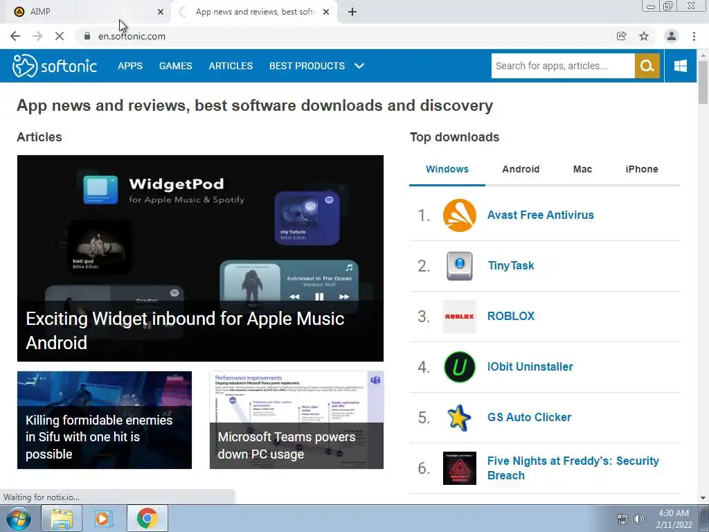This screenshot has width=709, height=532.
Task: Click the search for apps input field
Action: [563, 66]
